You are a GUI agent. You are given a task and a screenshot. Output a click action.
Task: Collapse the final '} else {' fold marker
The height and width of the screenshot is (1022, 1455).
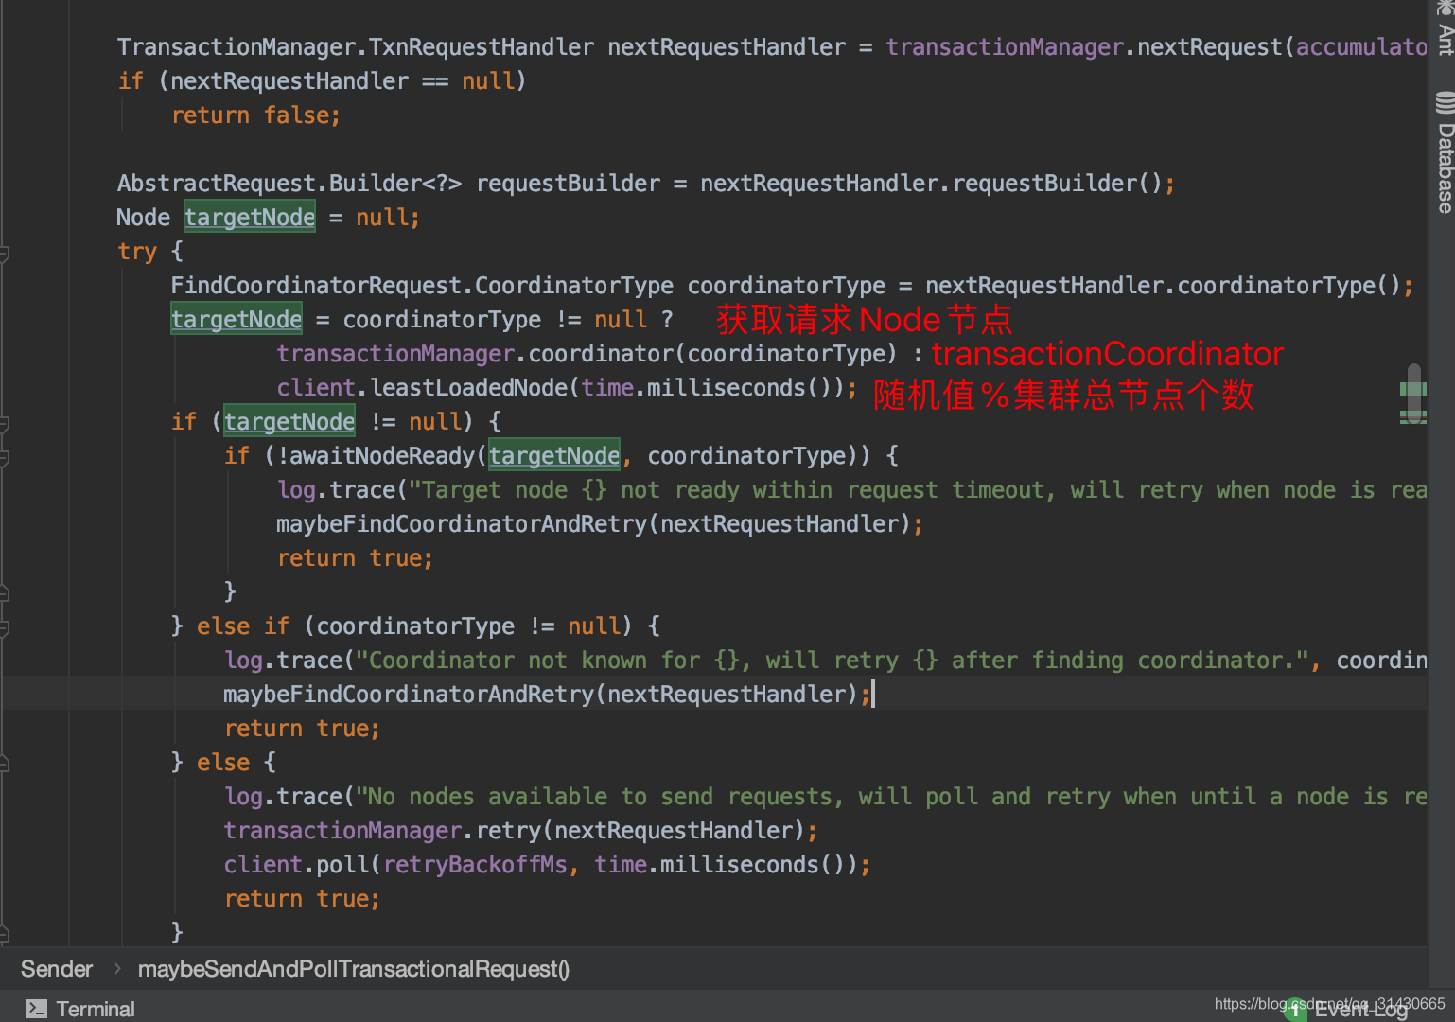(x=4, y=764)
